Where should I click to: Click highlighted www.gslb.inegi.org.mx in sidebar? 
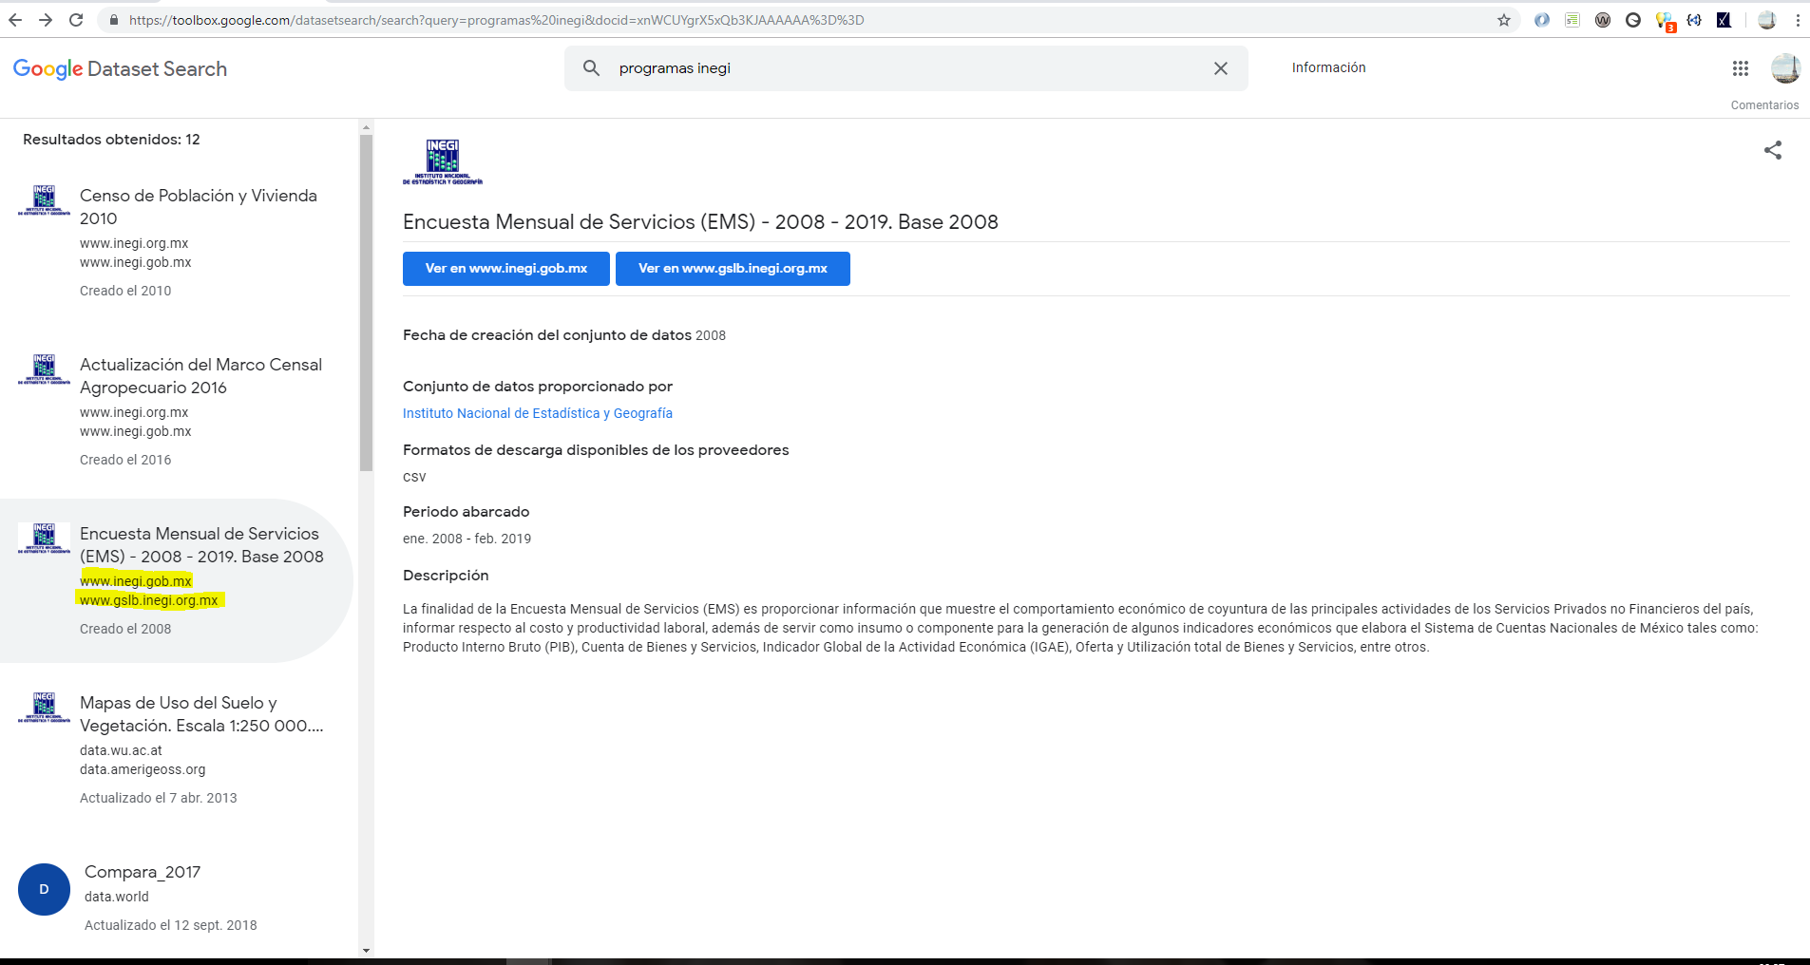pos(149,600)
